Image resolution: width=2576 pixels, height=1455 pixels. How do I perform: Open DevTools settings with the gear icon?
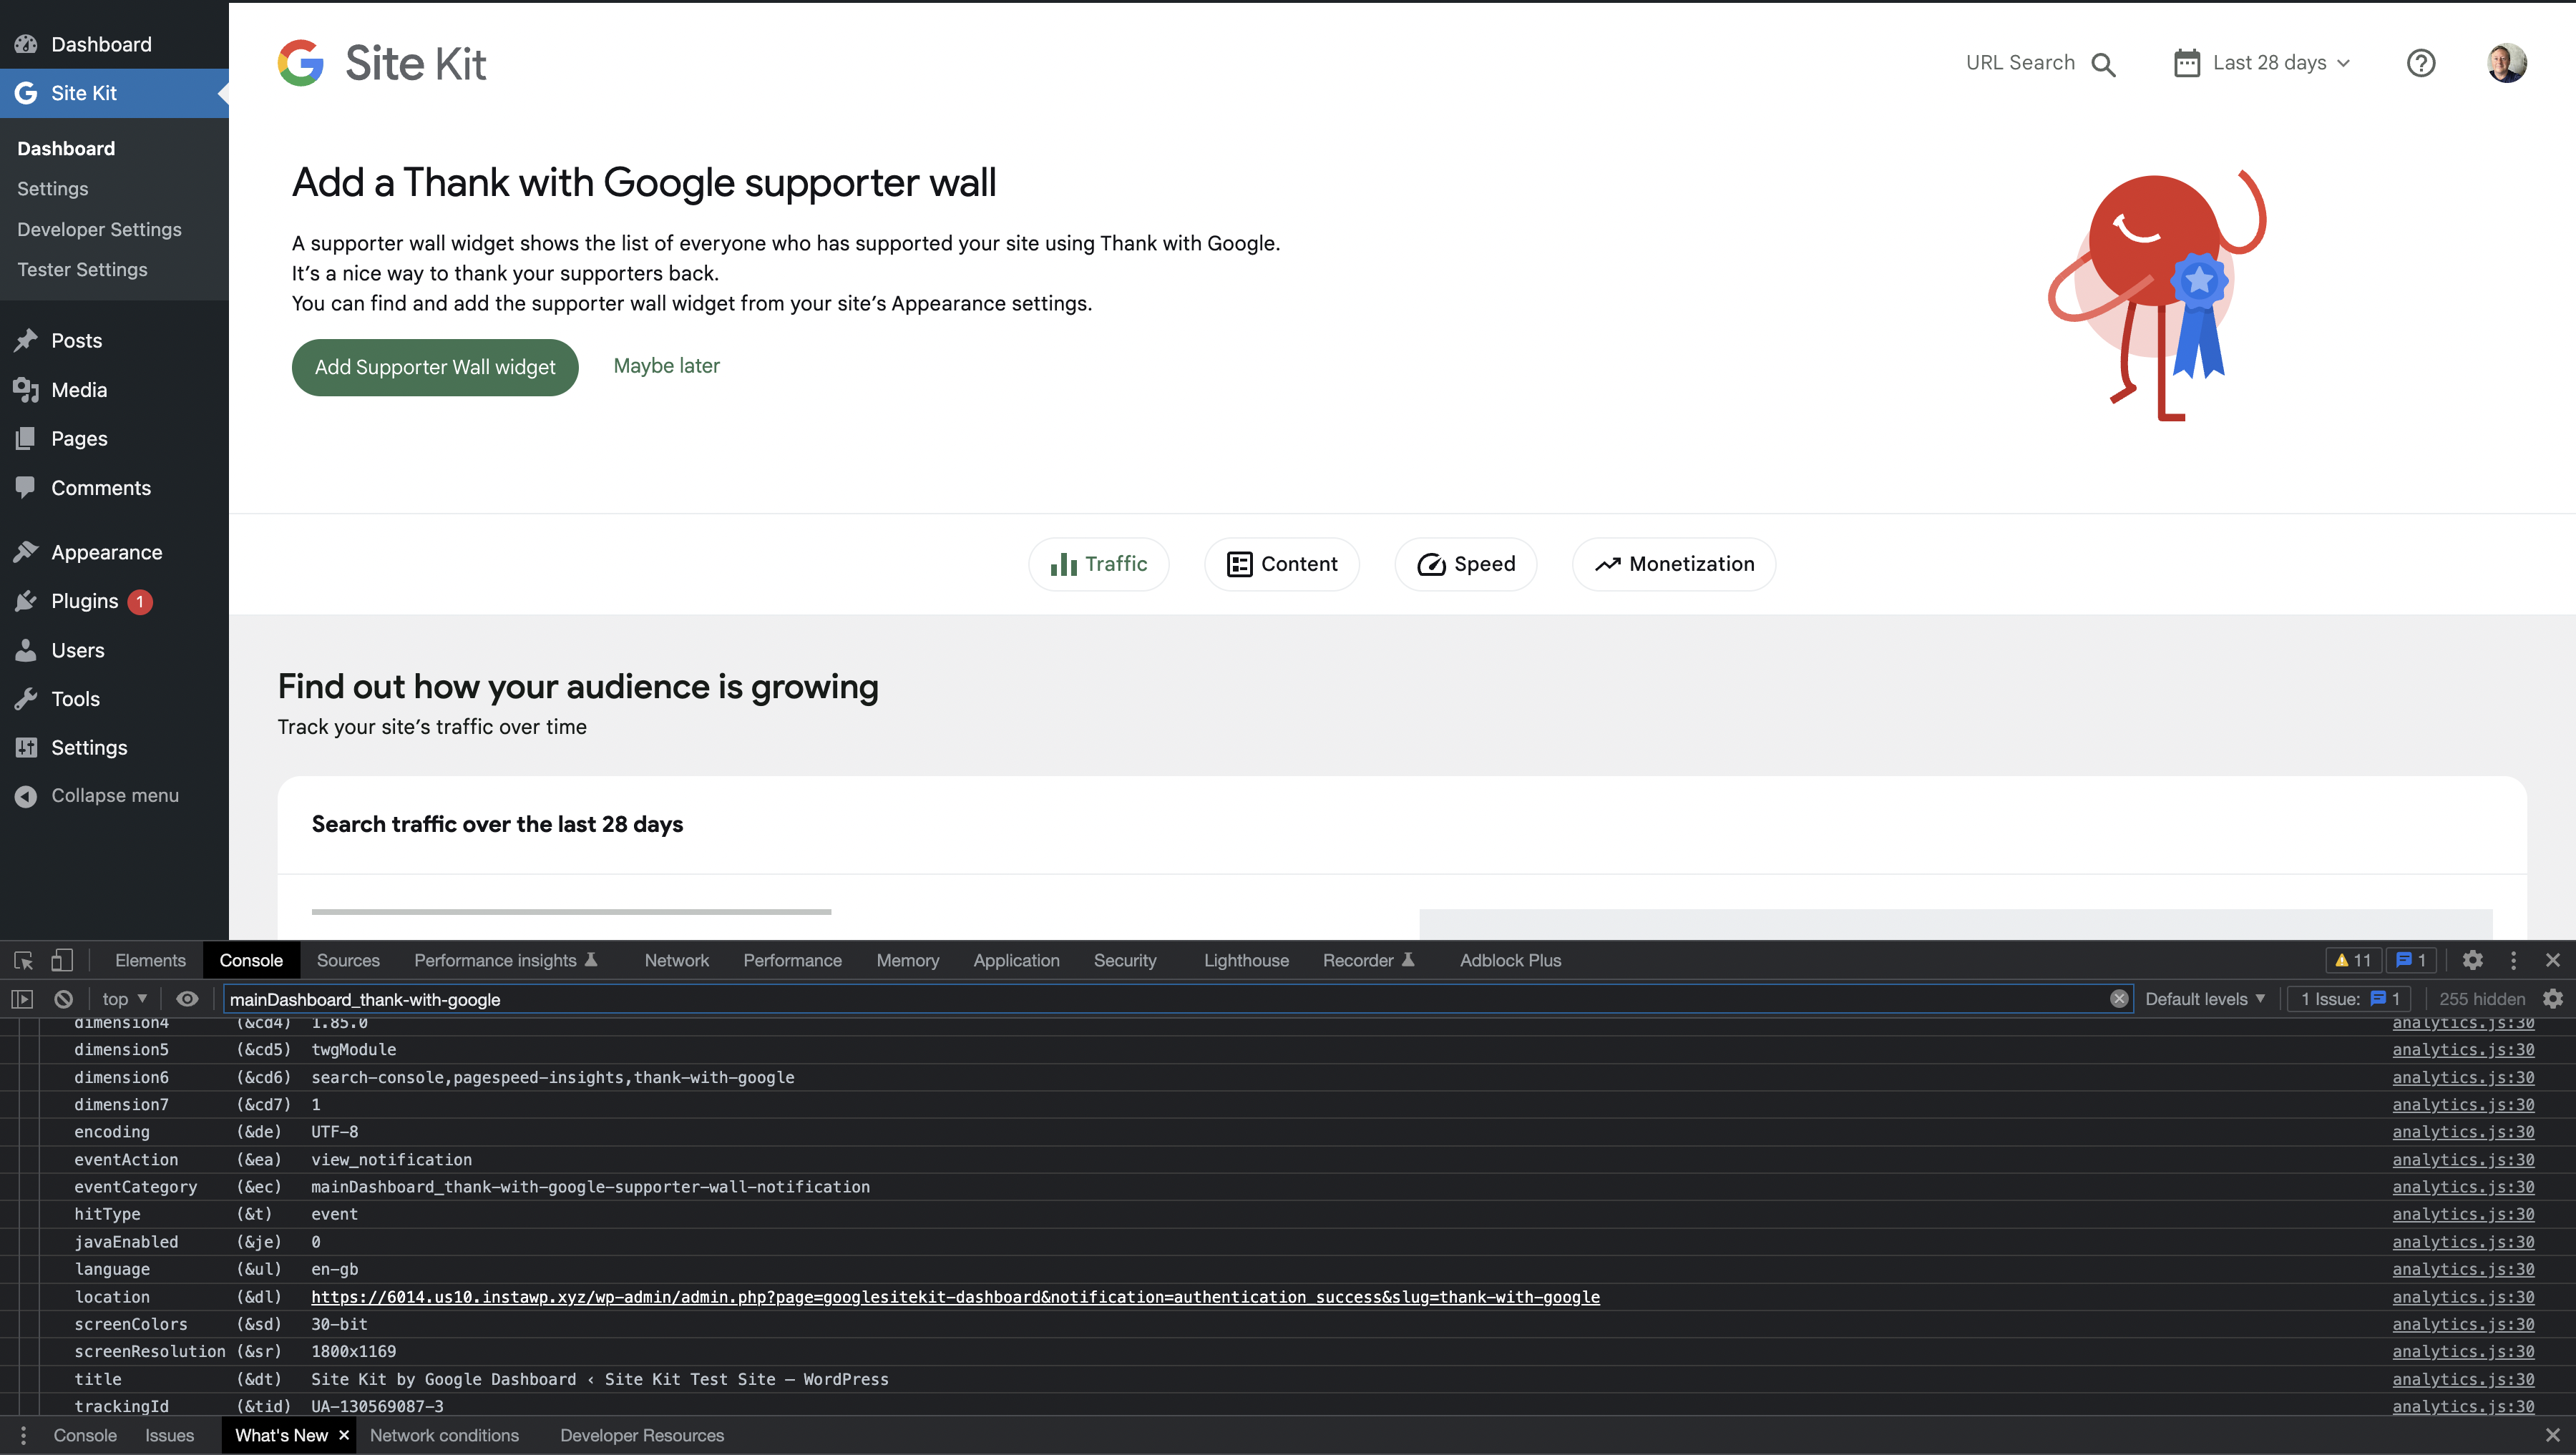2473,960
